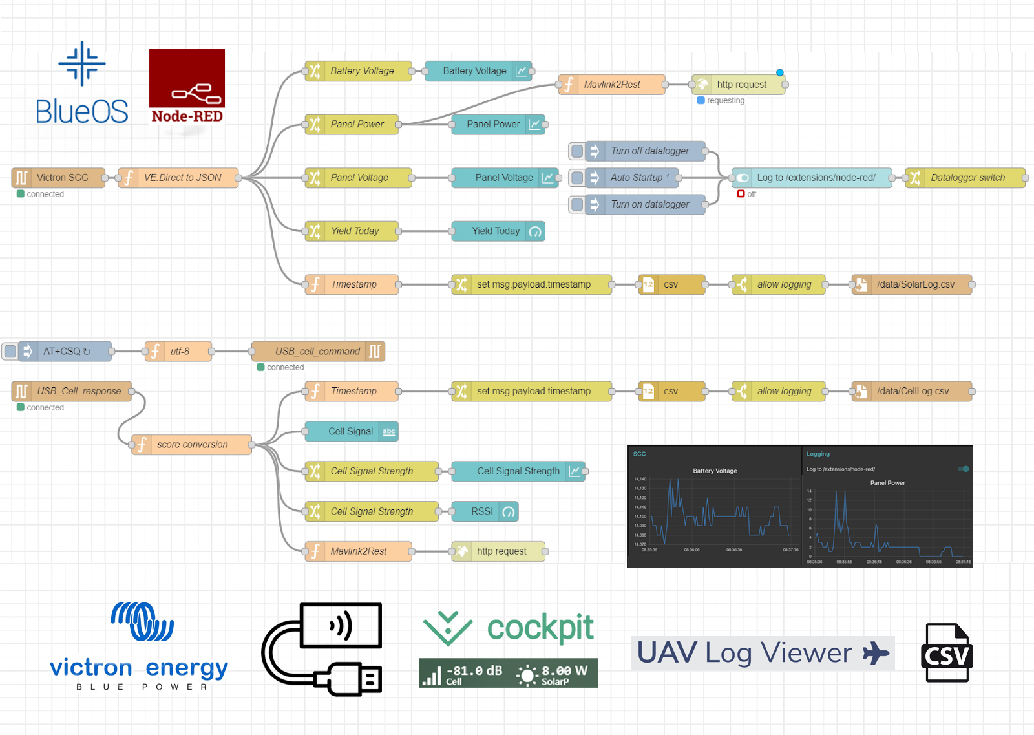Click the serial out icon on USB_cell_command
Image resolution: width=1034 pixels, height=735 pixels.
point(375,352)
